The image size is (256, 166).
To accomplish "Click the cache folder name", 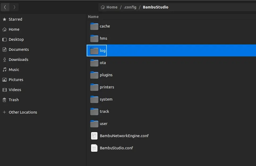I will coord(105,26).
